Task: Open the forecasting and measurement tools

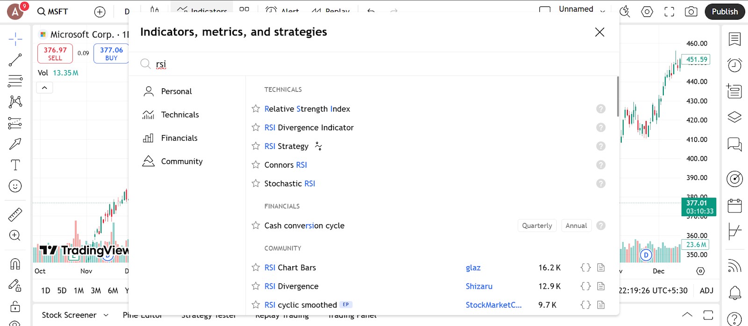Action: pyautogui.click(x=15, y=123)
